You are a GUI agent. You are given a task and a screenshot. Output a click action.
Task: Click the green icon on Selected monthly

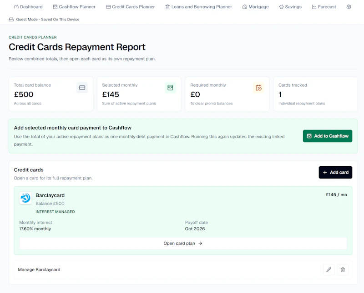pos(170,88)
